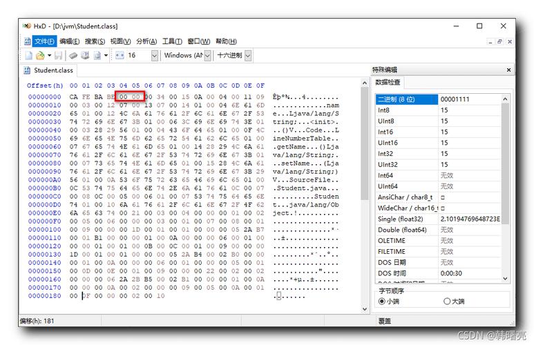534x345 pixels.
Task: Click the FILETIME row in data inspector
Action: tap(438, 252)
